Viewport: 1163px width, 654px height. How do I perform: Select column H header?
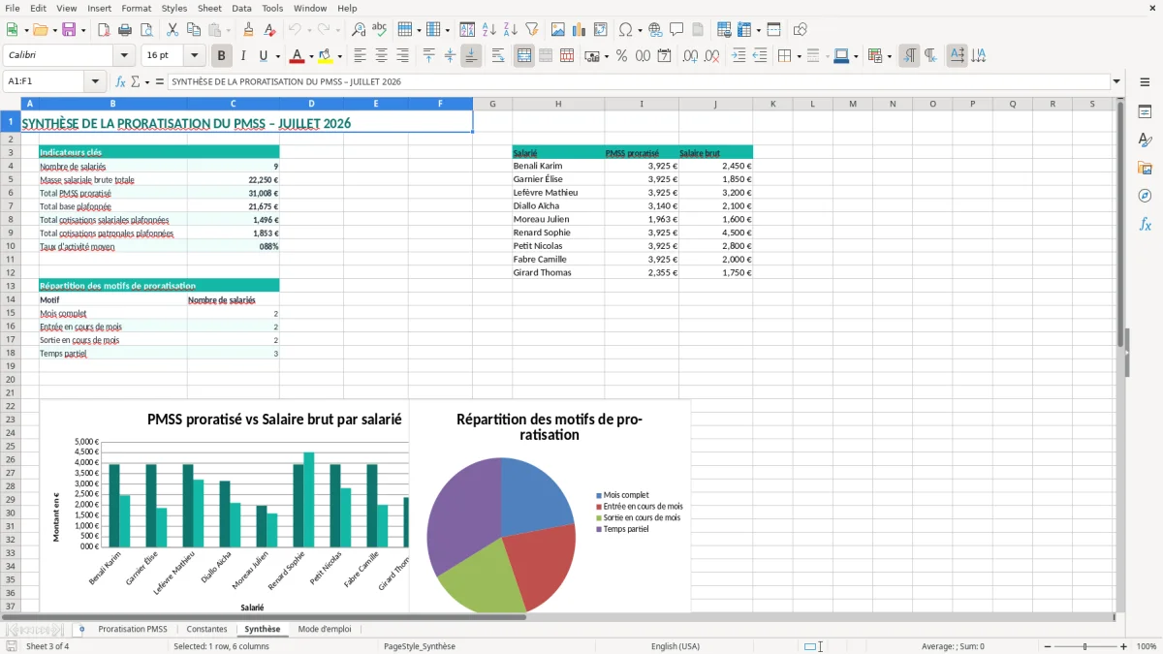[x=558, y=104]
